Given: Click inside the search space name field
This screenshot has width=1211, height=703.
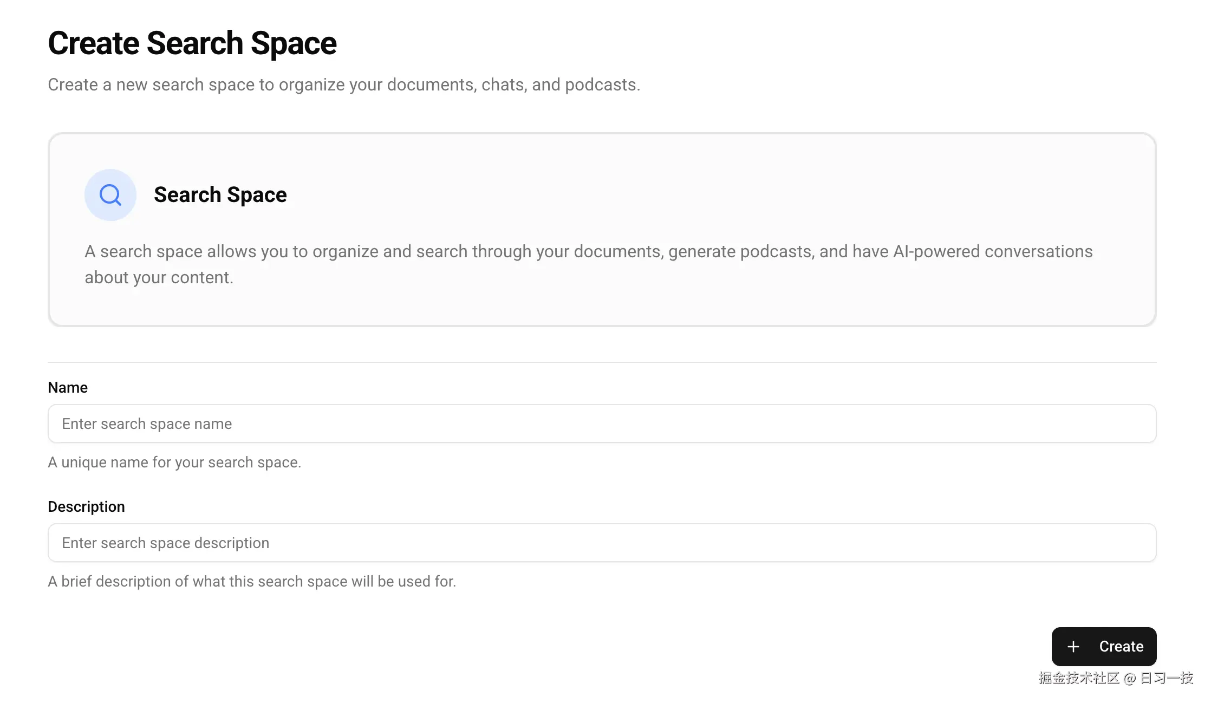Looking at the screenshot, I should coord(601,424).
